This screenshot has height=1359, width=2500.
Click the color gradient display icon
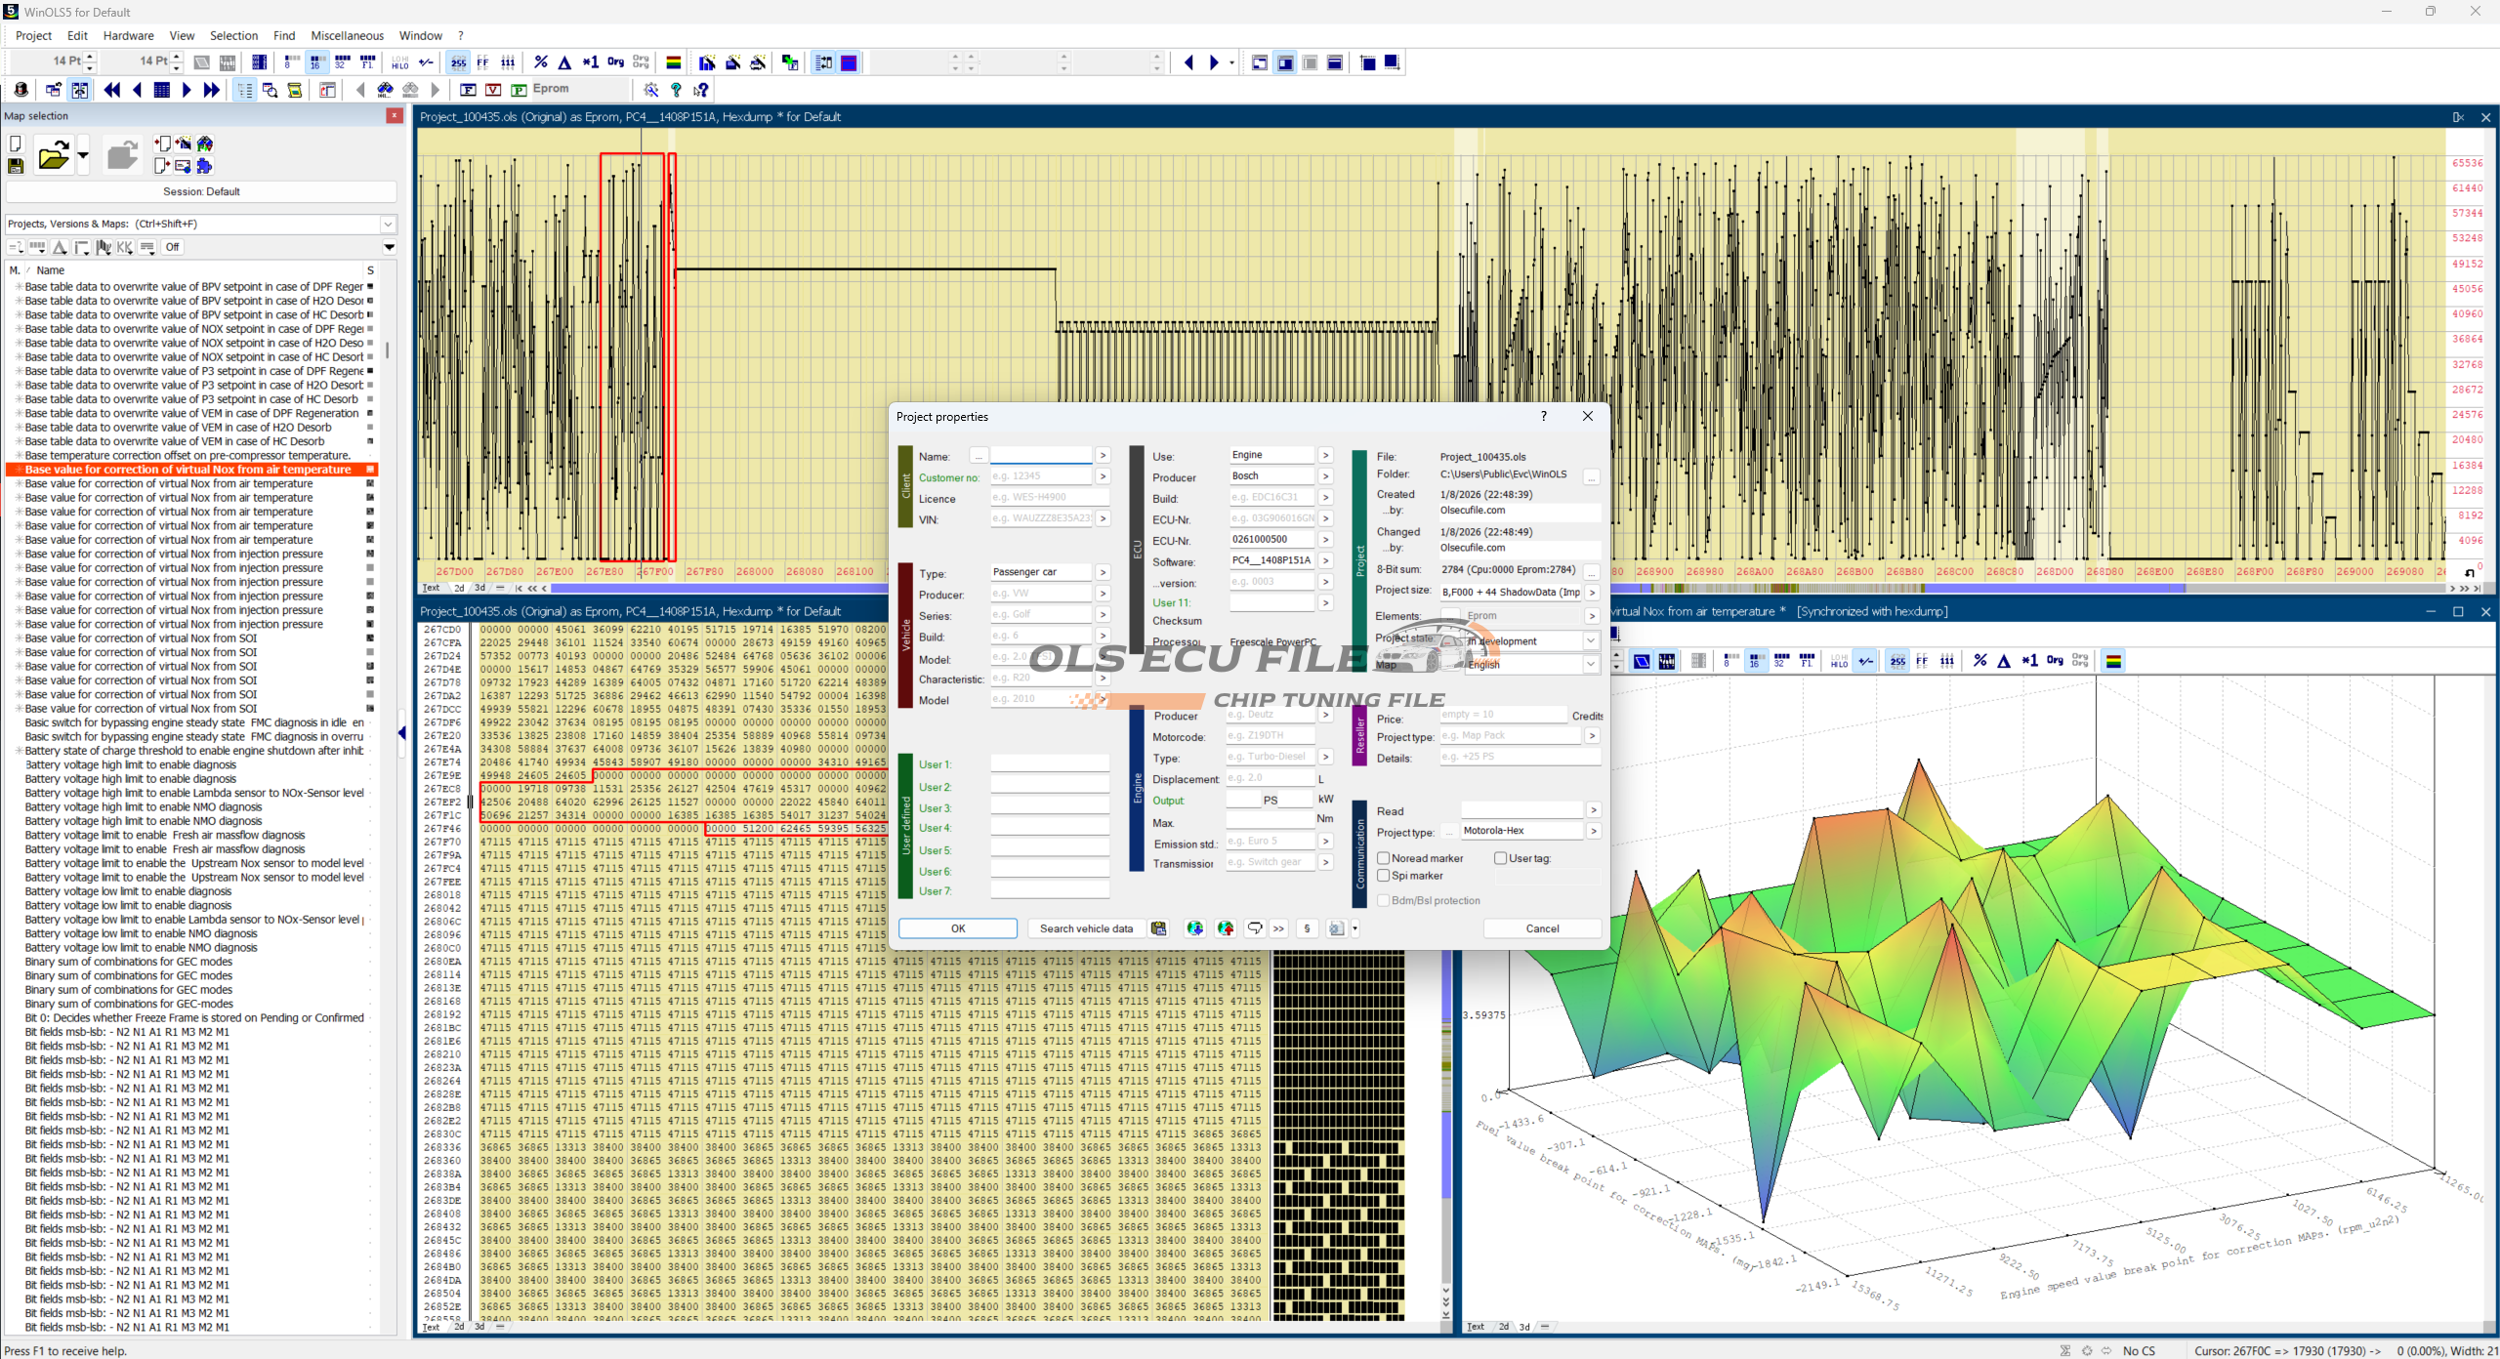(x=673, y=62)
